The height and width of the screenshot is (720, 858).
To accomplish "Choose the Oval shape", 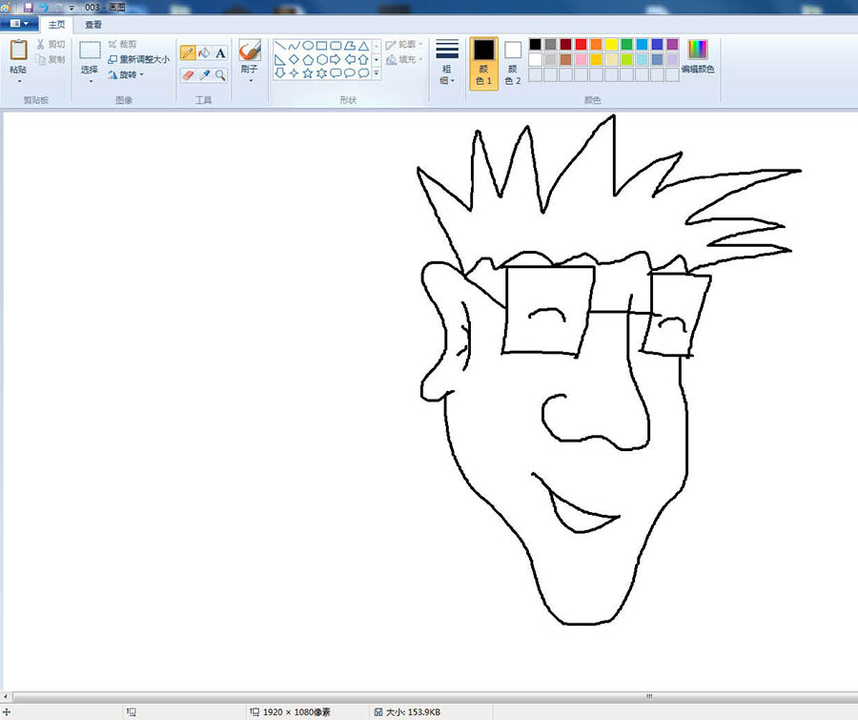I will (308, 46).
